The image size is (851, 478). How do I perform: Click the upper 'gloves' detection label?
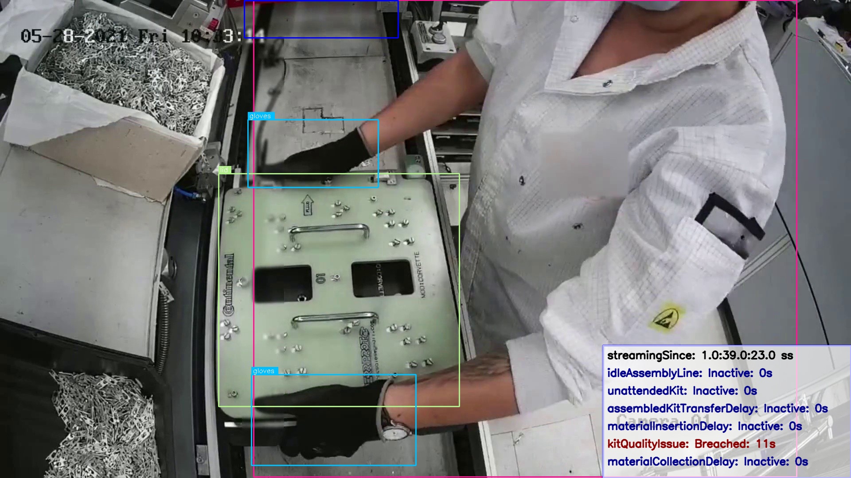(x=261, y=116)
